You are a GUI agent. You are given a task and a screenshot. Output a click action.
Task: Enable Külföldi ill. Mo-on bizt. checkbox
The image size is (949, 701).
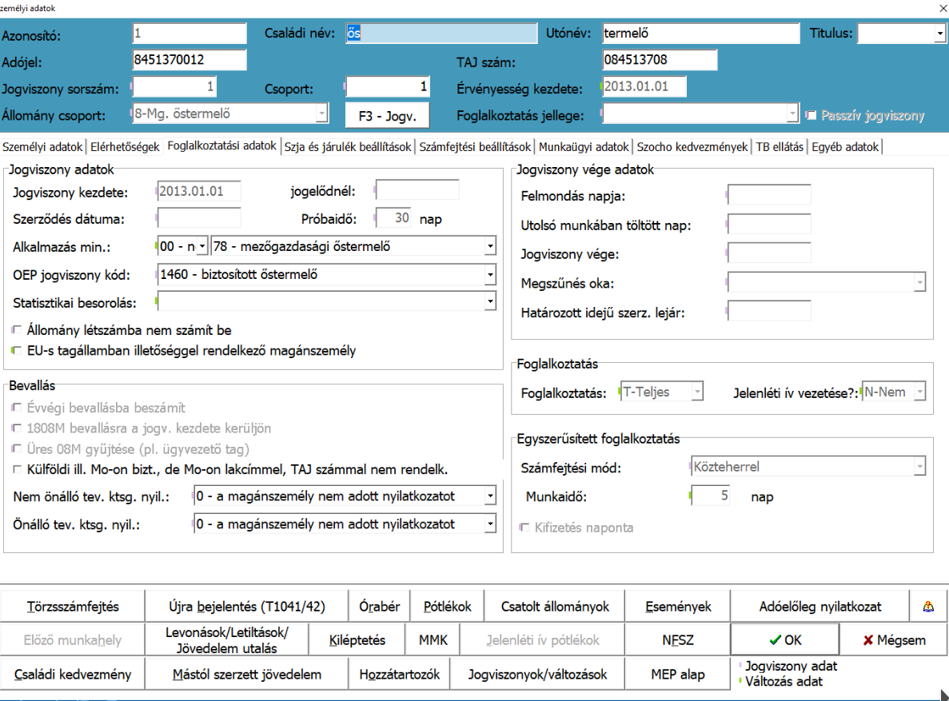[17, 469]
